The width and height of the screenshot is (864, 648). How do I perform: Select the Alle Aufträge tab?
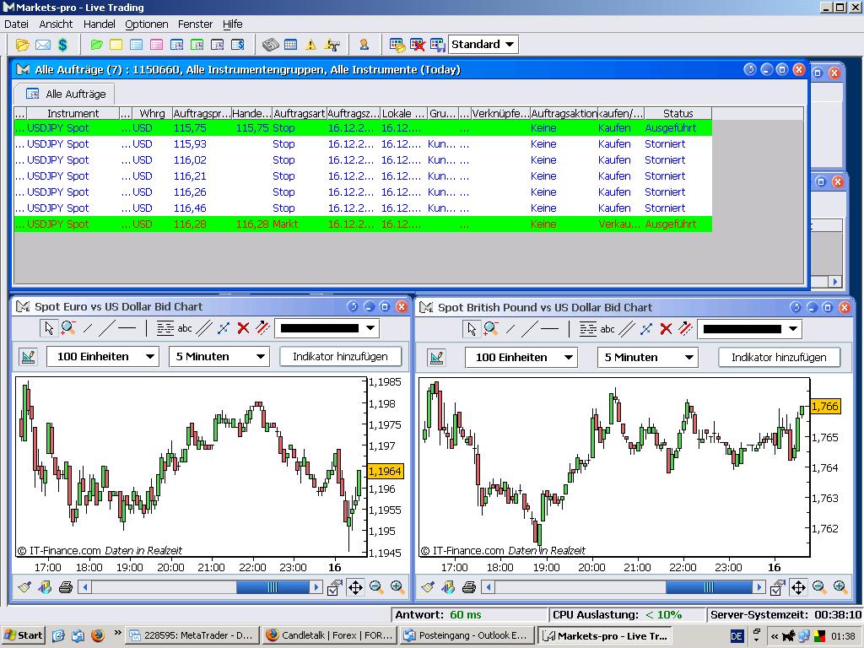tap(66, 94)
